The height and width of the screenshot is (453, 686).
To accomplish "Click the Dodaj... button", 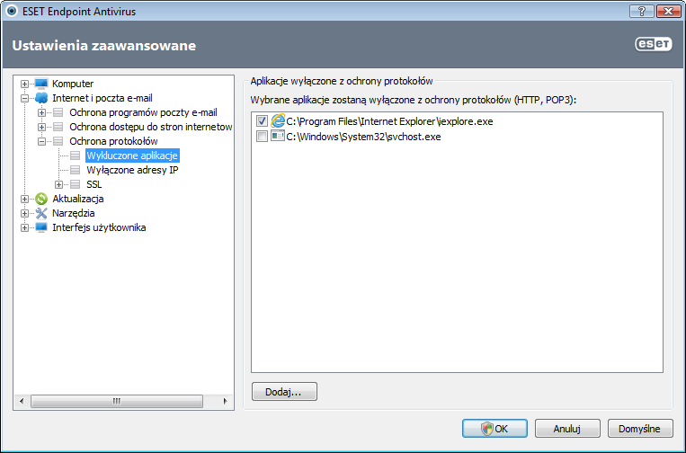I will pos(284,392).
